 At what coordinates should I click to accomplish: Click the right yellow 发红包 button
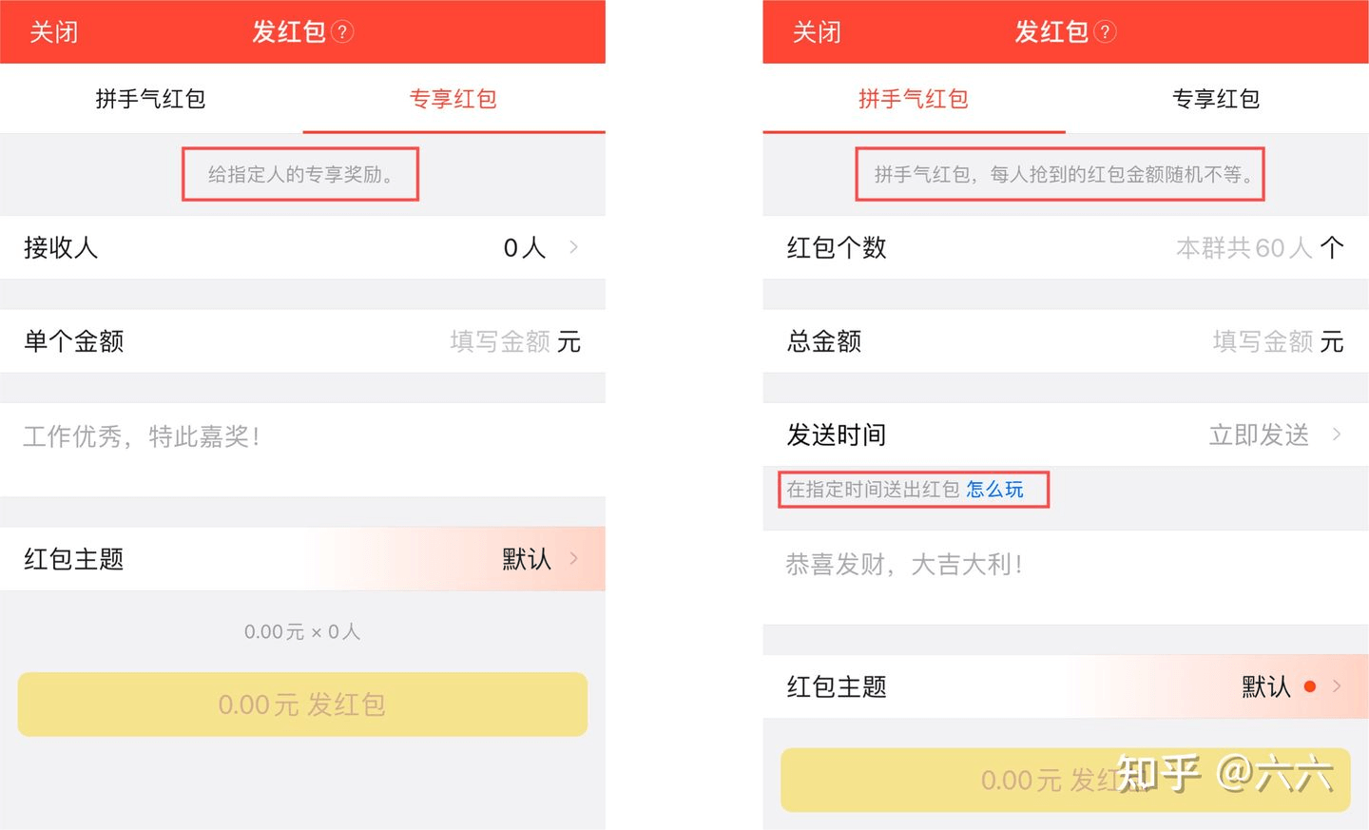[1066, 780]
